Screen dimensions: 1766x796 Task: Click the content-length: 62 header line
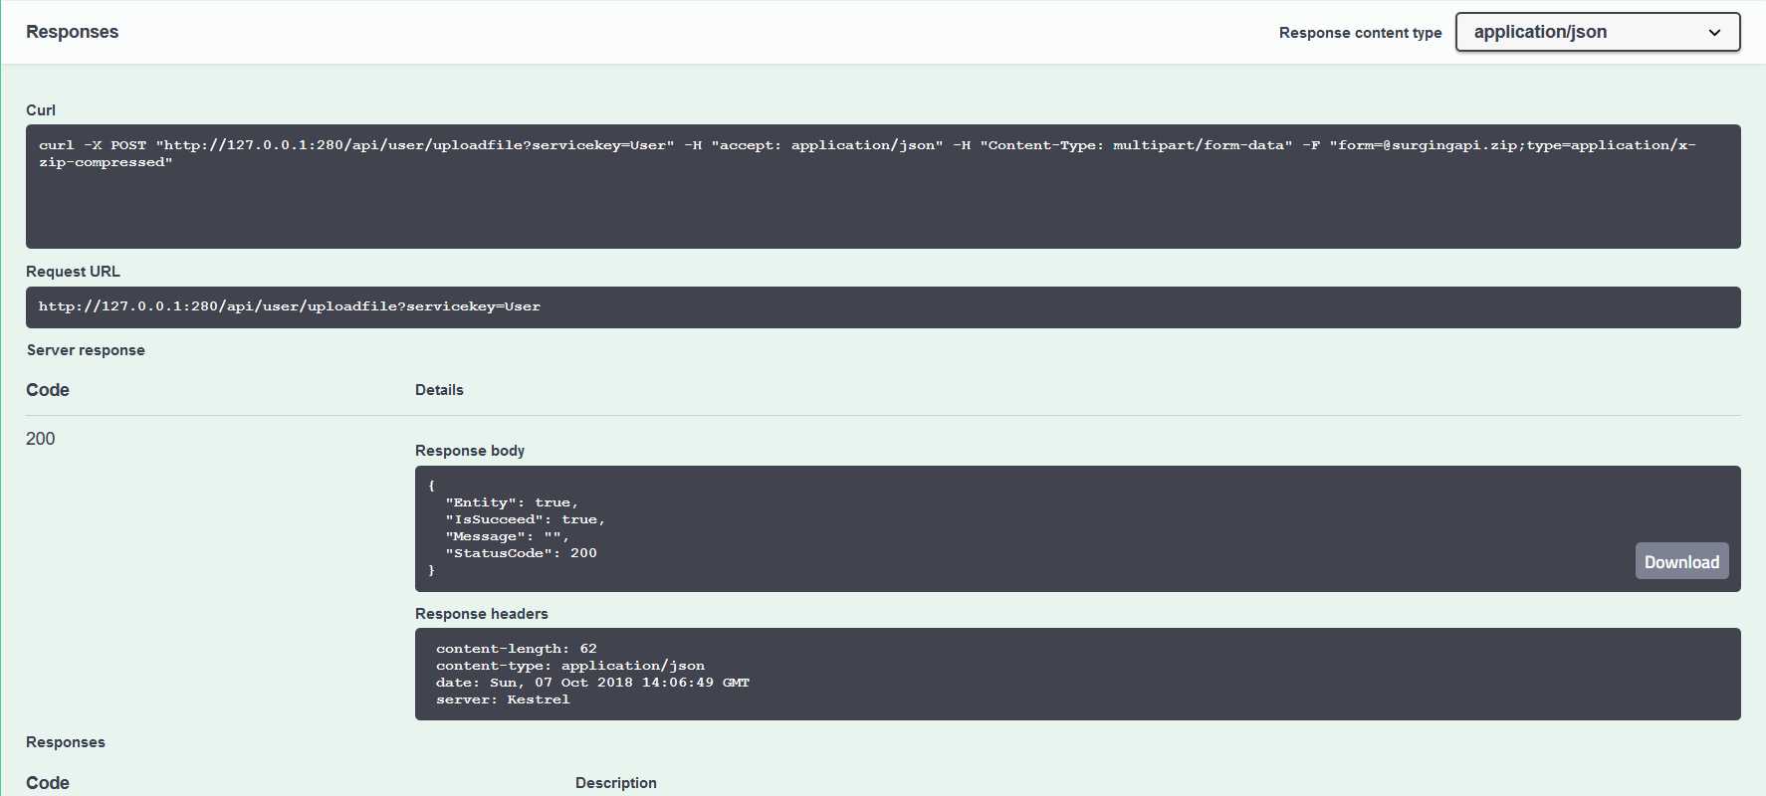click(517, 649)
